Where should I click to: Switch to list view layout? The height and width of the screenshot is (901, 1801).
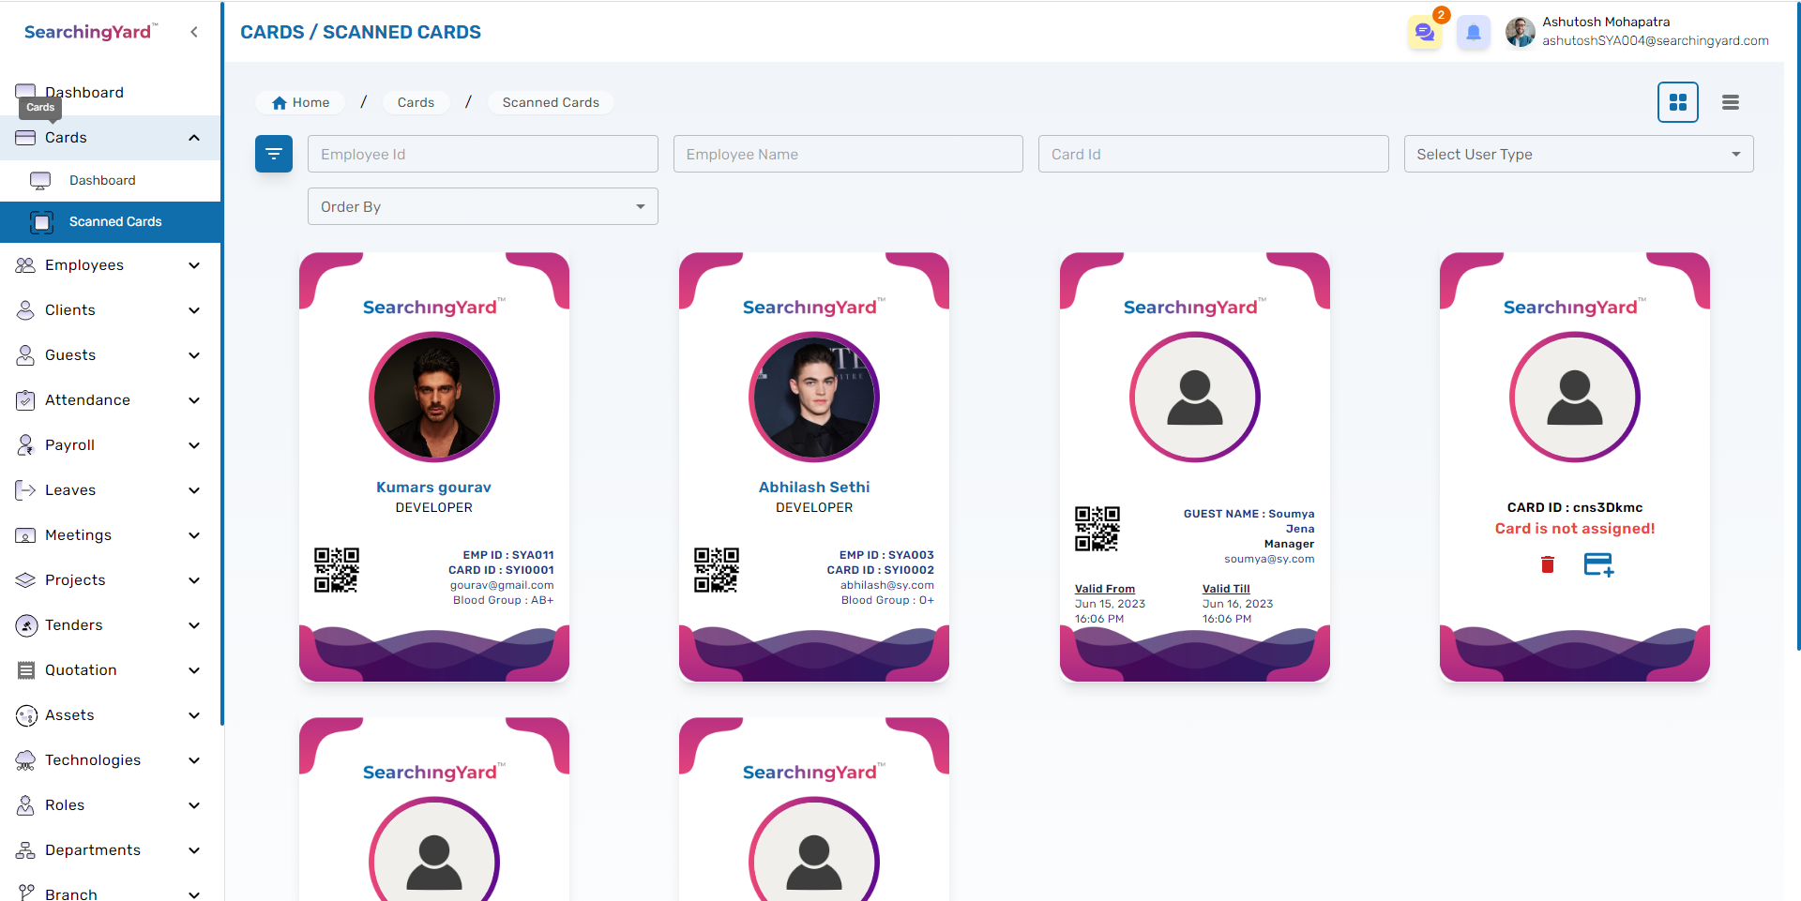point(1731,102)
